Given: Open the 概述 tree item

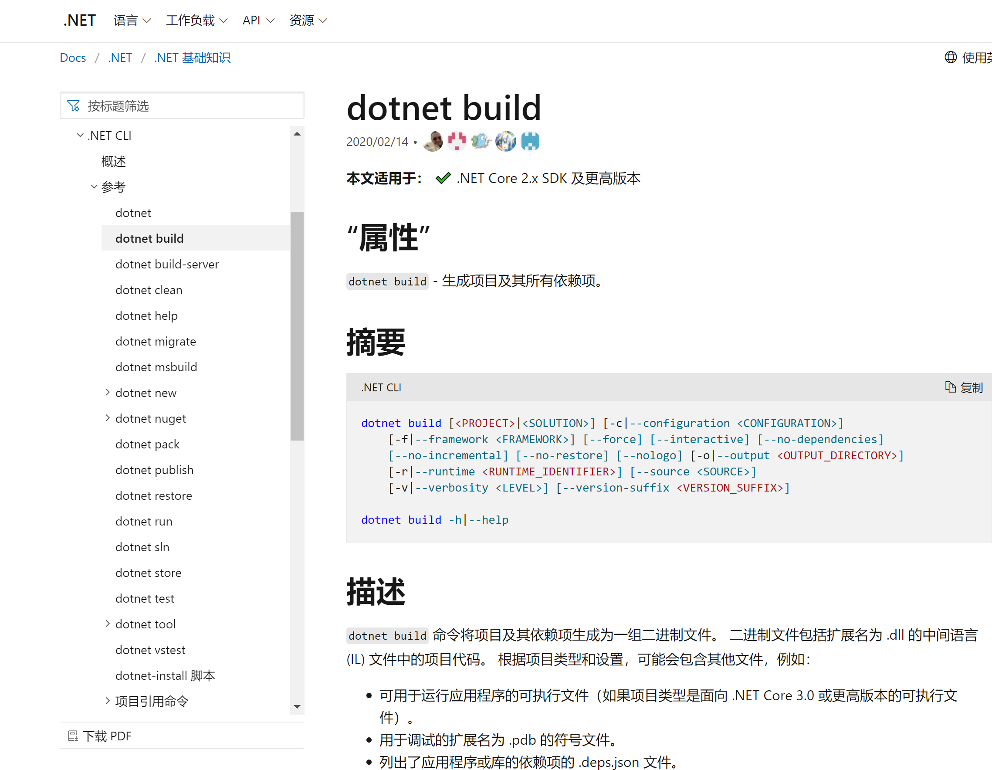Looking at the screenshot, I should point(114,161).
